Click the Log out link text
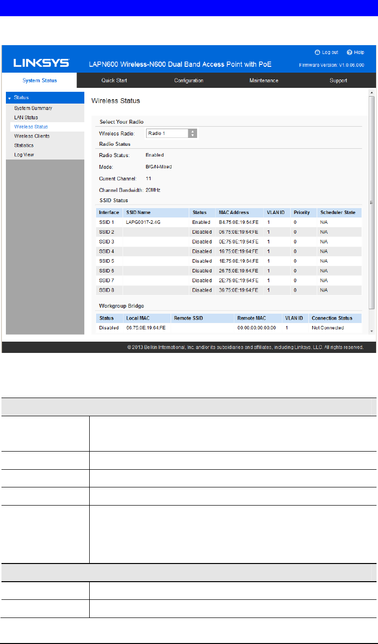Viewport: 378px width, 644px height. 330,52
